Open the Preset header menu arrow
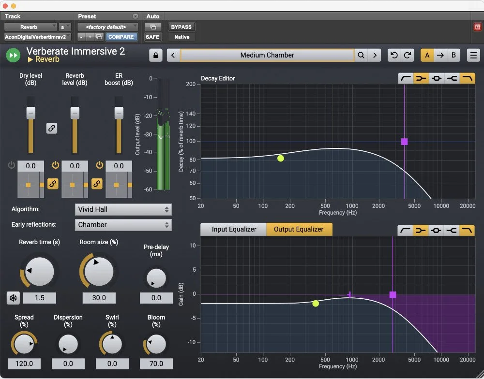The image size is (484, 379). [135, 16]
